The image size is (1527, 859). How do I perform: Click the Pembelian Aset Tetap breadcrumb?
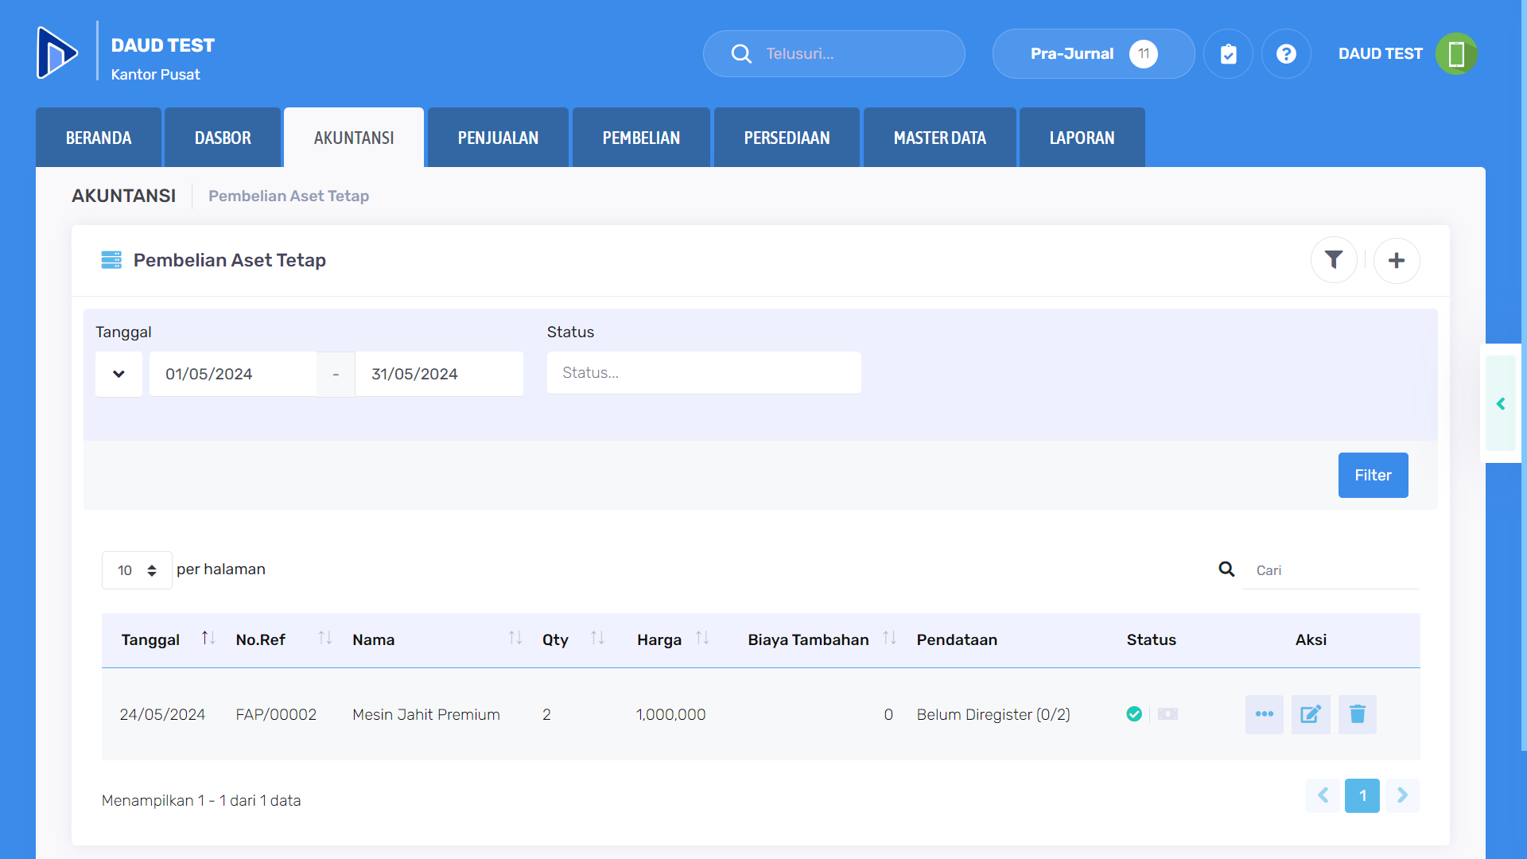click(289, 196)
